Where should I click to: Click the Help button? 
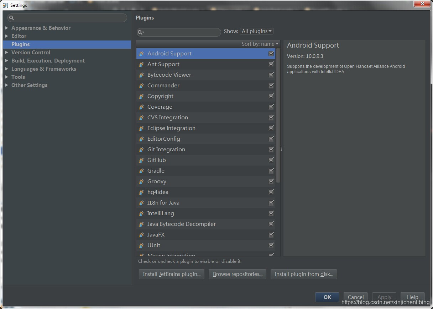(412, 297)
